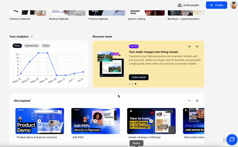Click the Jun 2 chart data point
Image resolution: width=238 pixels, height=147 pixels.
(83, 72)
